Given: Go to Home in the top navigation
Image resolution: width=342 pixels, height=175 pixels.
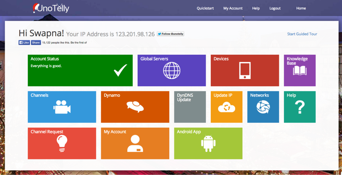Looking at the screenshot, I should [301, 8].
